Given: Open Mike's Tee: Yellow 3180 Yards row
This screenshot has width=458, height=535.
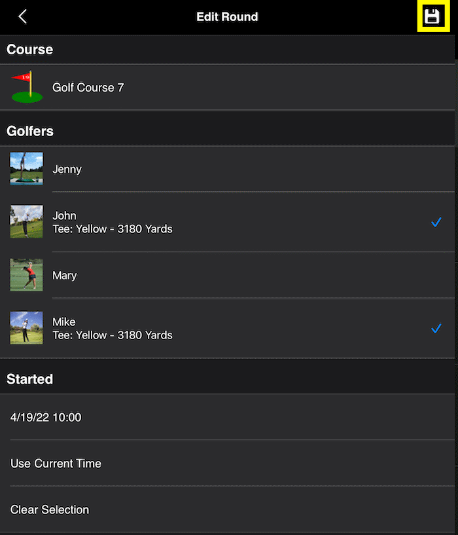Looking at the screenshot, I should 228,329.
